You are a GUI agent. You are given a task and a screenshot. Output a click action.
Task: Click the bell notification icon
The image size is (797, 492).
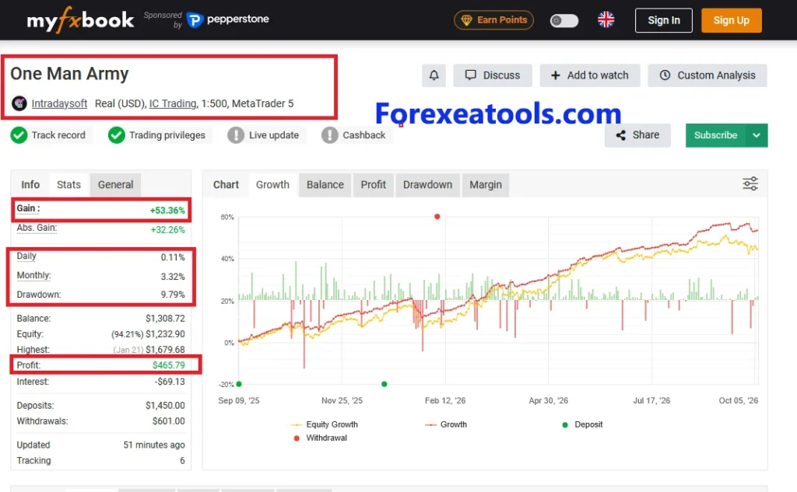coord(434,75)
